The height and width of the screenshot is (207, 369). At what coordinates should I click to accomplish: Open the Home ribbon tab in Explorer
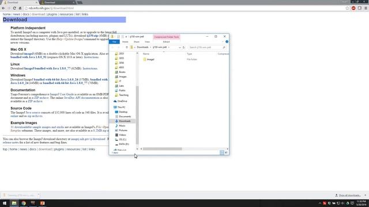pyautogui.click(x=125, y=42)
